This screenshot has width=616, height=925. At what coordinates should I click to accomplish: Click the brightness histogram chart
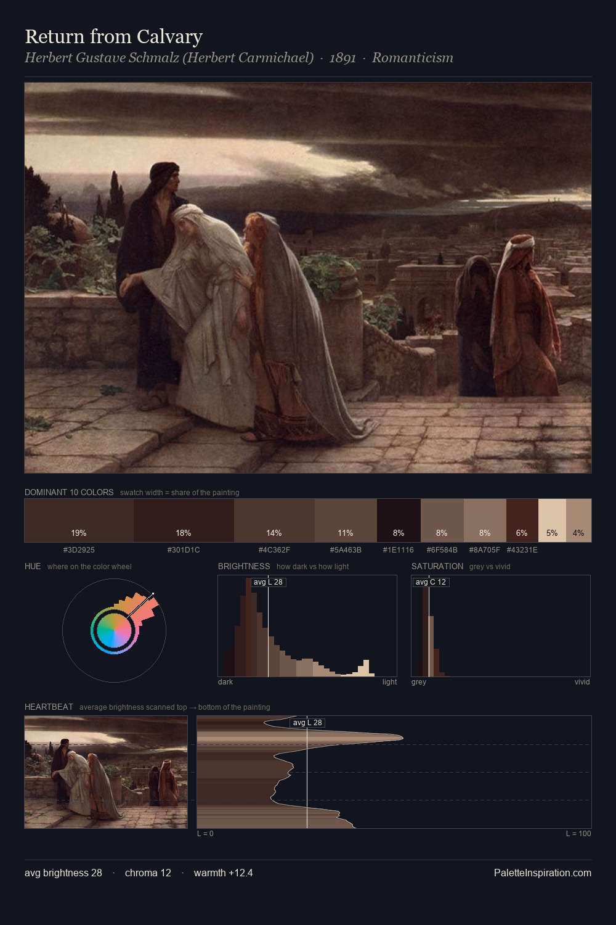click(307, 626)
